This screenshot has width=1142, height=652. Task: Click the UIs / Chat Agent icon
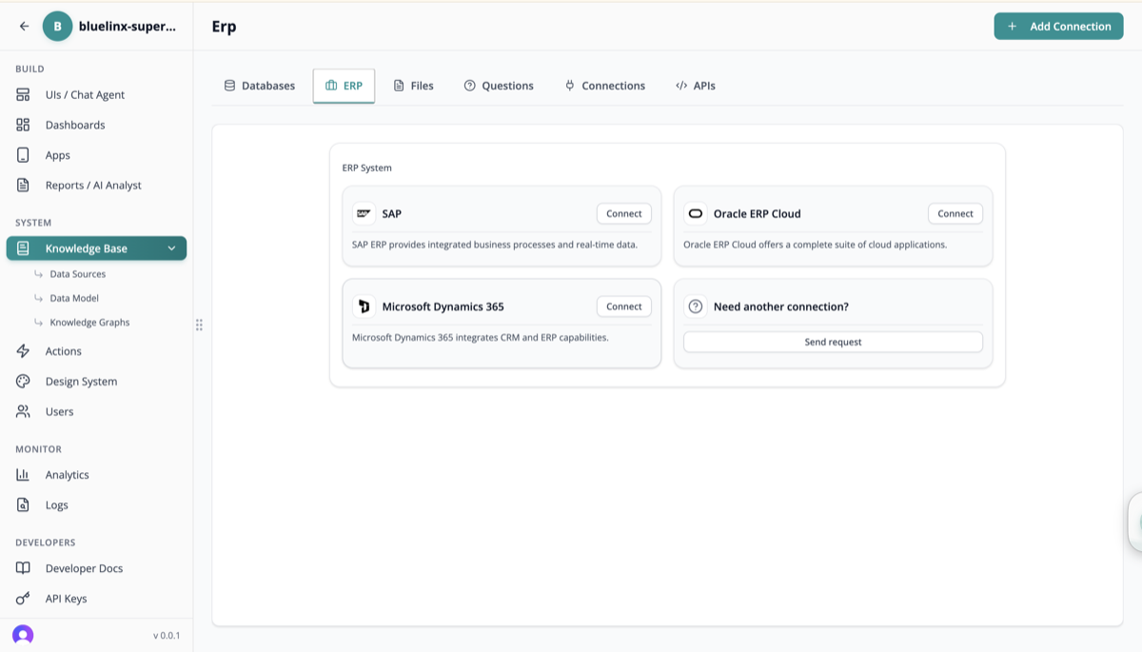tap(23, 95)
